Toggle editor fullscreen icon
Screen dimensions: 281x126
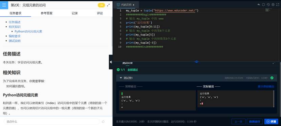click(x=278, y=5)
